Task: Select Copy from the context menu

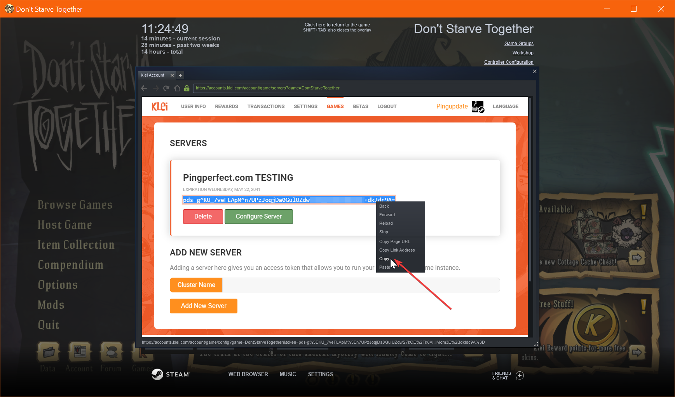Action: click(384, 259)
